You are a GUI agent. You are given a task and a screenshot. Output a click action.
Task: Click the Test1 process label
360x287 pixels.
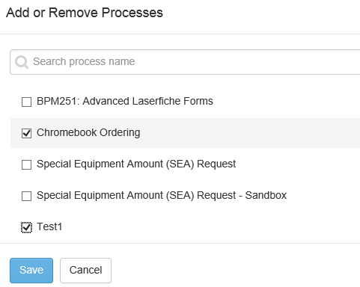pyautogui.click(x=49, y=226)
